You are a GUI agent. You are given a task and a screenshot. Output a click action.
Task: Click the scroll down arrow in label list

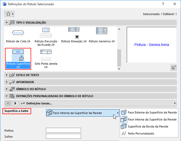pyautogui.click(x=119, y=69)
